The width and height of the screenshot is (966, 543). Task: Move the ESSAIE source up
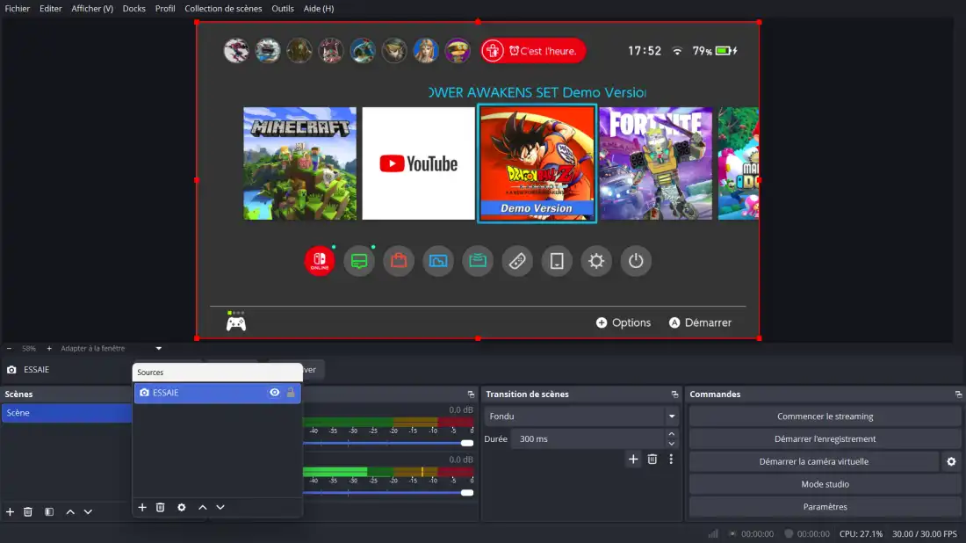[x=202, y=507]
